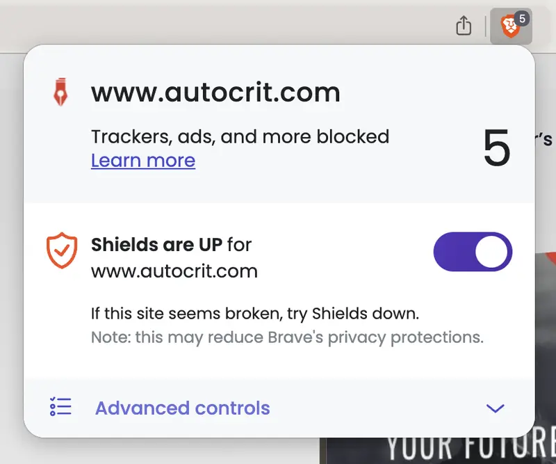This screenshot has height=464, width=556.
Task: Click the checklist icon beside Advanced controls
Action: (61, 407)
